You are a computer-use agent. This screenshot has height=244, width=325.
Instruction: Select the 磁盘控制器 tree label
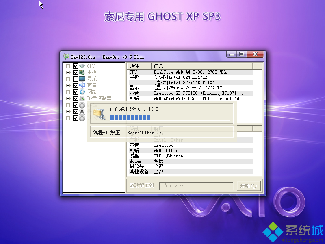pyautogui.click(x=99, y=98)
